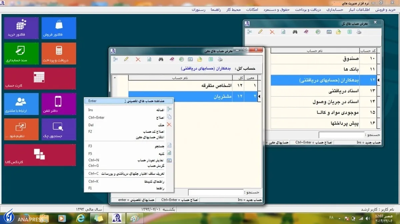Screen dimensions: 400x224
Task: Open the کارت حساب (account card) tile
Action: 40,79
